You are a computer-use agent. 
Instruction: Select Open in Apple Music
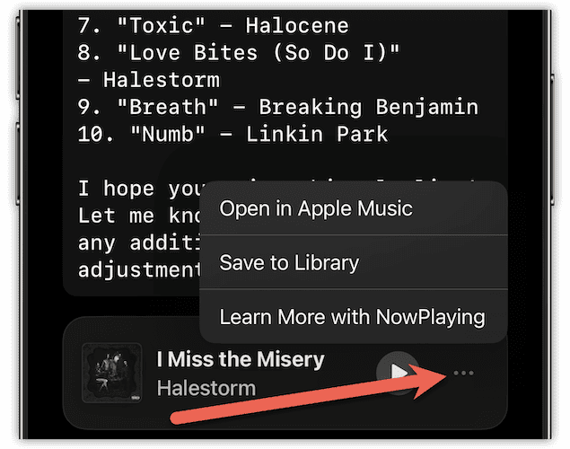click(x=354, y=208)
